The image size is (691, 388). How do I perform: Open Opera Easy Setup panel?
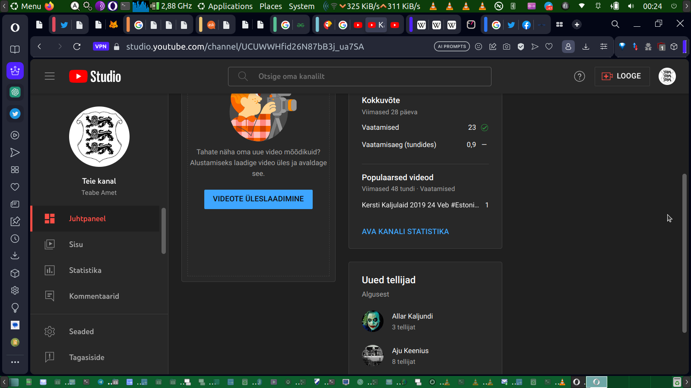point(604,47)
